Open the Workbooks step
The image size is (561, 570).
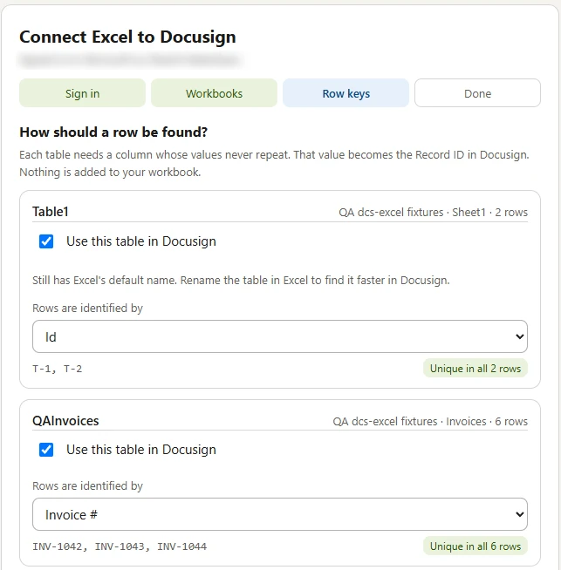point(214,93)
